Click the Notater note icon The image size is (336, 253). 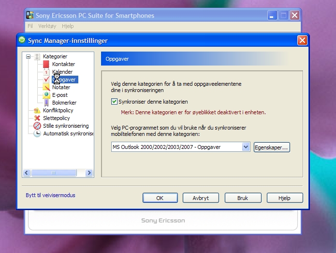(x=46, y=87)
